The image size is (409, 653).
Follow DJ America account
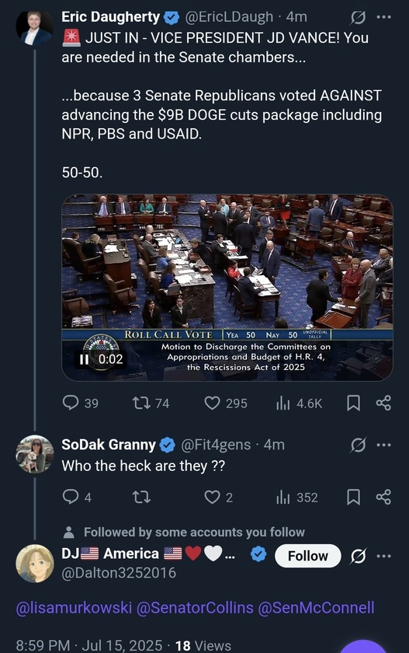(x=308, y=556)
